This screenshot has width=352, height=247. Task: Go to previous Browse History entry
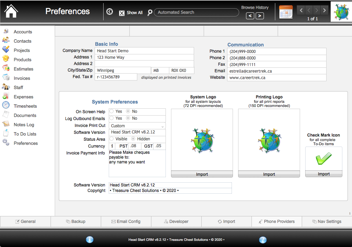pyautogui.click(x=250, y=16)
